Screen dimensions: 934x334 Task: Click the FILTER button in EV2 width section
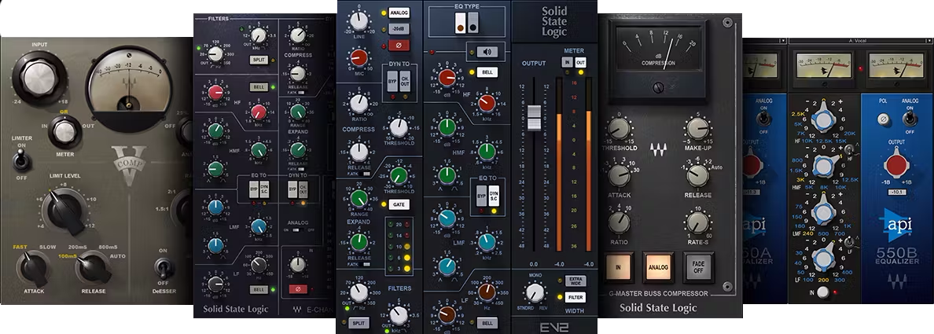(577, 297)
